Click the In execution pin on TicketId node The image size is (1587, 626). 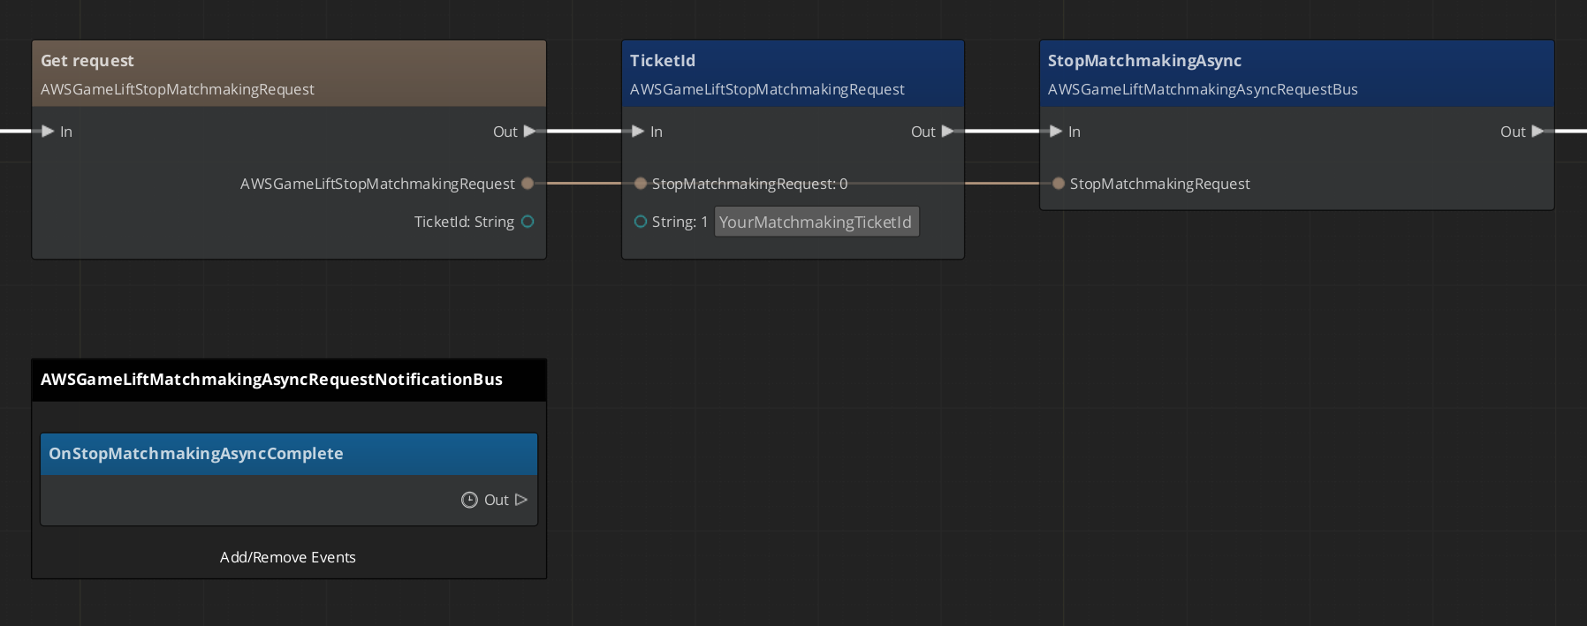(638, 132)
